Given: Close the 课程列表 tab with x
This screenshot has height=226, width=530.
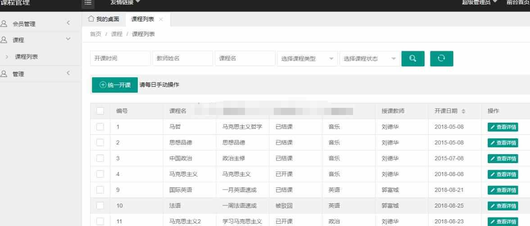Looking at the screenshot, I should (x=161, y=20).
